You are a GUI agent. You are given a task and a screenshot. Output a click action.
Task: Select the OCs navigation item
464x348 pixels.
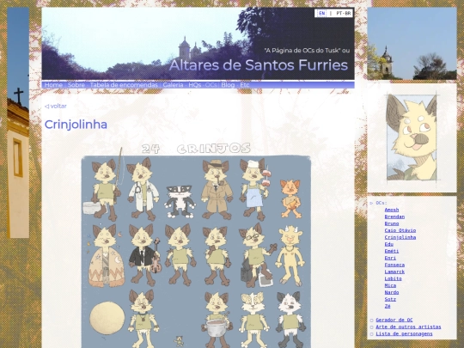pos(211,85)
